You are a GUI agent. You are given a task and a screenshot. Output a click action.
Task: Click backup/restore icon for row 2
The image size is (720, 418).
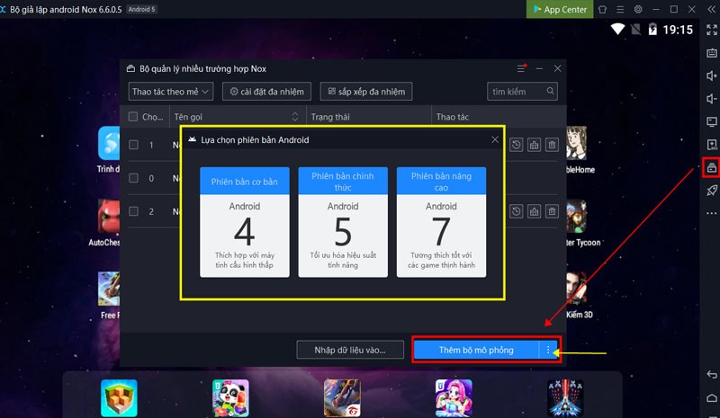tap(516, 211)
